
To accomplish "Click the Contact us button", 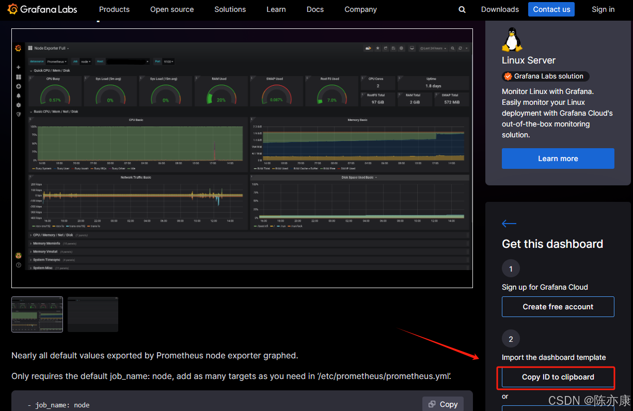I will (x=552, y=9).
